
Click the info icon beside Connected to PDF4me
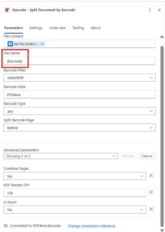(x=5, y=226)
